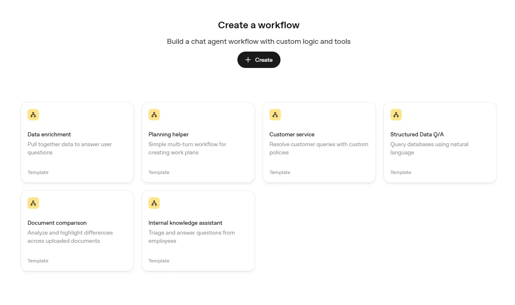Click the workflow icon on Internal knowledge assistant card
515x305 pixels.
(154, 203)
